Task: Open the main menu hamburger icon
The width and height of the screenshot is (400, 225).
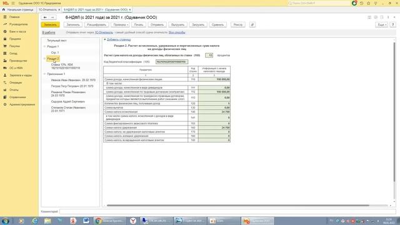Action: [x=13, y=3]
